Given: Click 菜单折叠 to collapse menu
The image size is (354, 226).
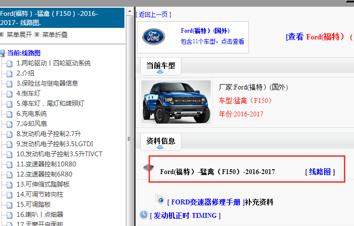Looking at the screenshot, I should 55,35.
